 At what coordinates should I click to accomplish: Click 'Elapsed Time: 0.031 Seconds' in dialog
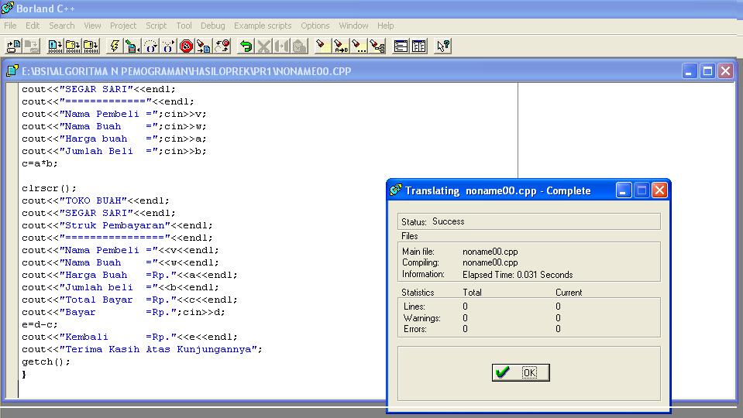(x=518, y=275)
